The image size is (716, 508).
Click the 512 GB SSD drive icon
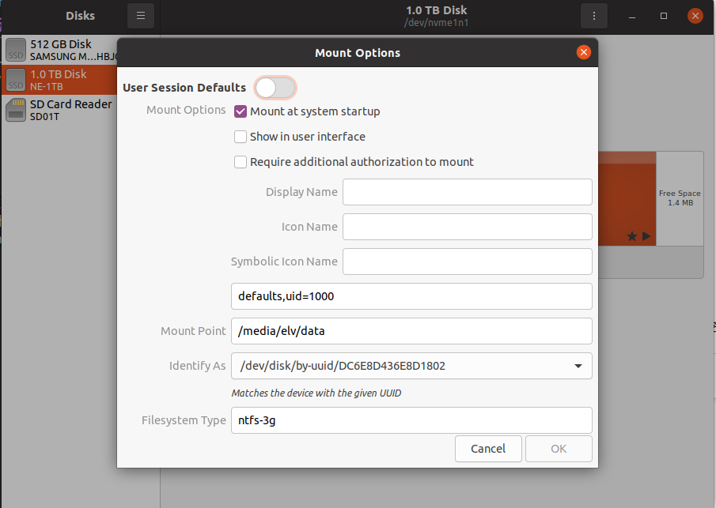(x=16, y=50)
